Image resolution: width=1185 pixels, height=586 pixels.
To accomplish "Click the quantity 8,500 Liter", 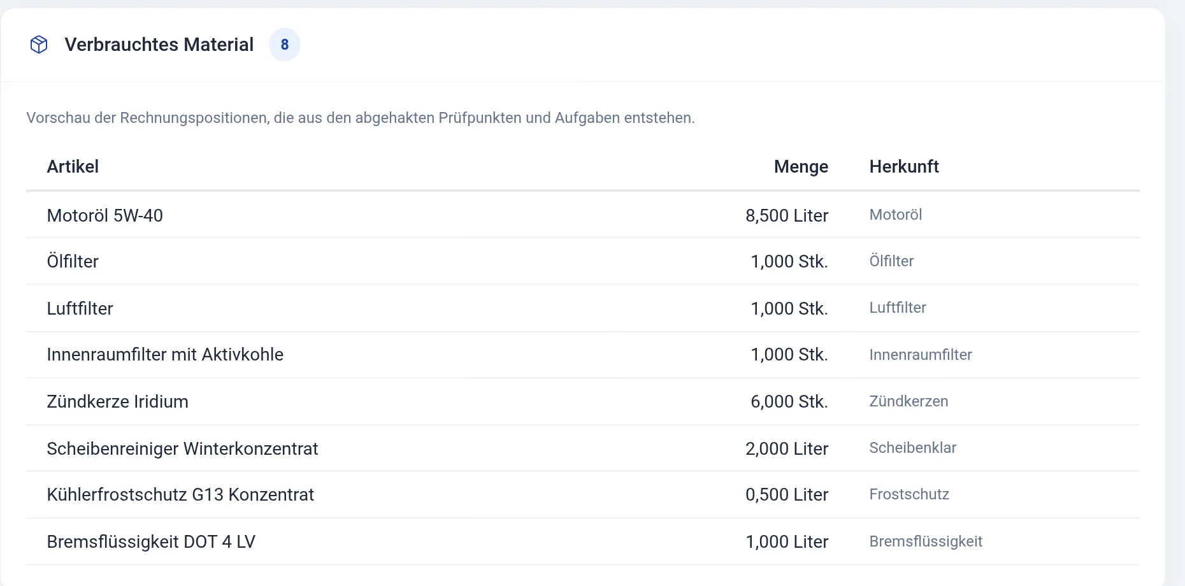I will click(787, 215).
